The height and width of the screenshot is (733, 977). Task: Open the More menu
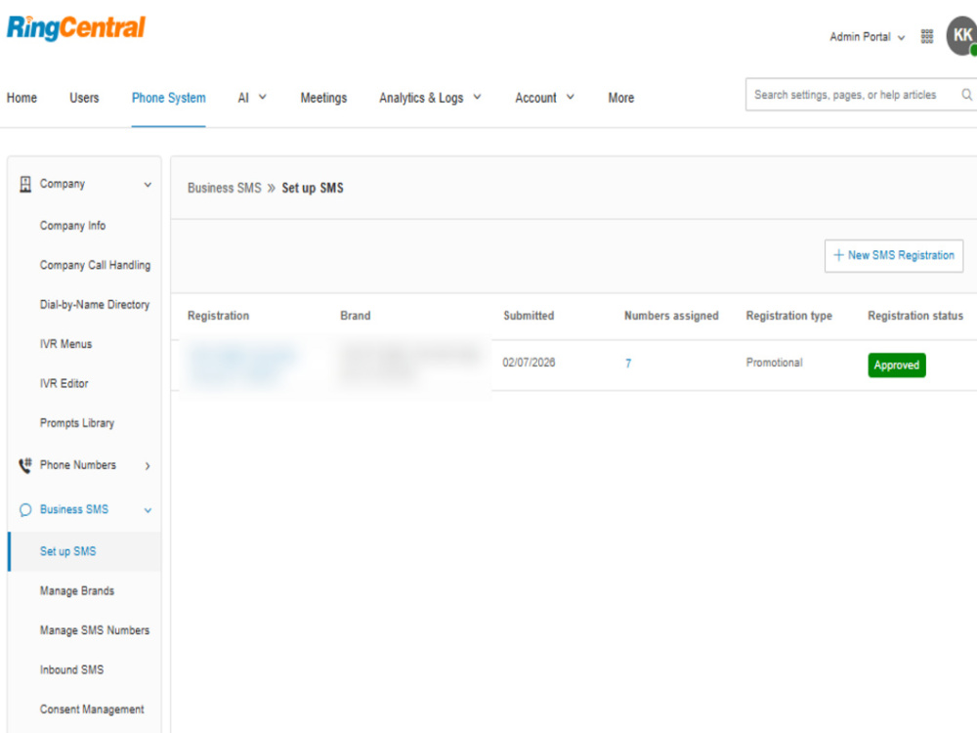pos(620,98)
